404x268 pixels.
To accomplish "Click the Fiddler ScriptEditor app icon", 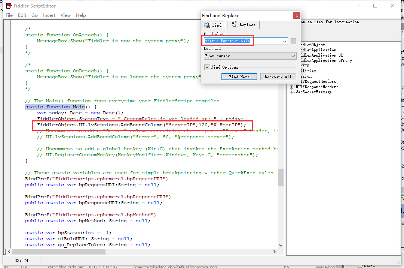I will tap(9, 6).
